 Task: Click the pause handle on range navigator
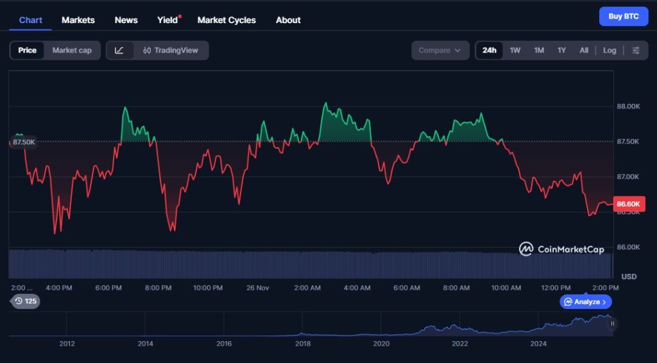(612, 324)
